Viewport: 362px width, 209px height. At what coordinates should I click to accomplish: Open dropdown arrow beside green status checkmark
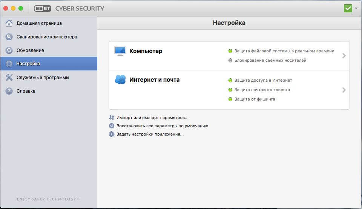pyautogui.click(x=356, y=8)
